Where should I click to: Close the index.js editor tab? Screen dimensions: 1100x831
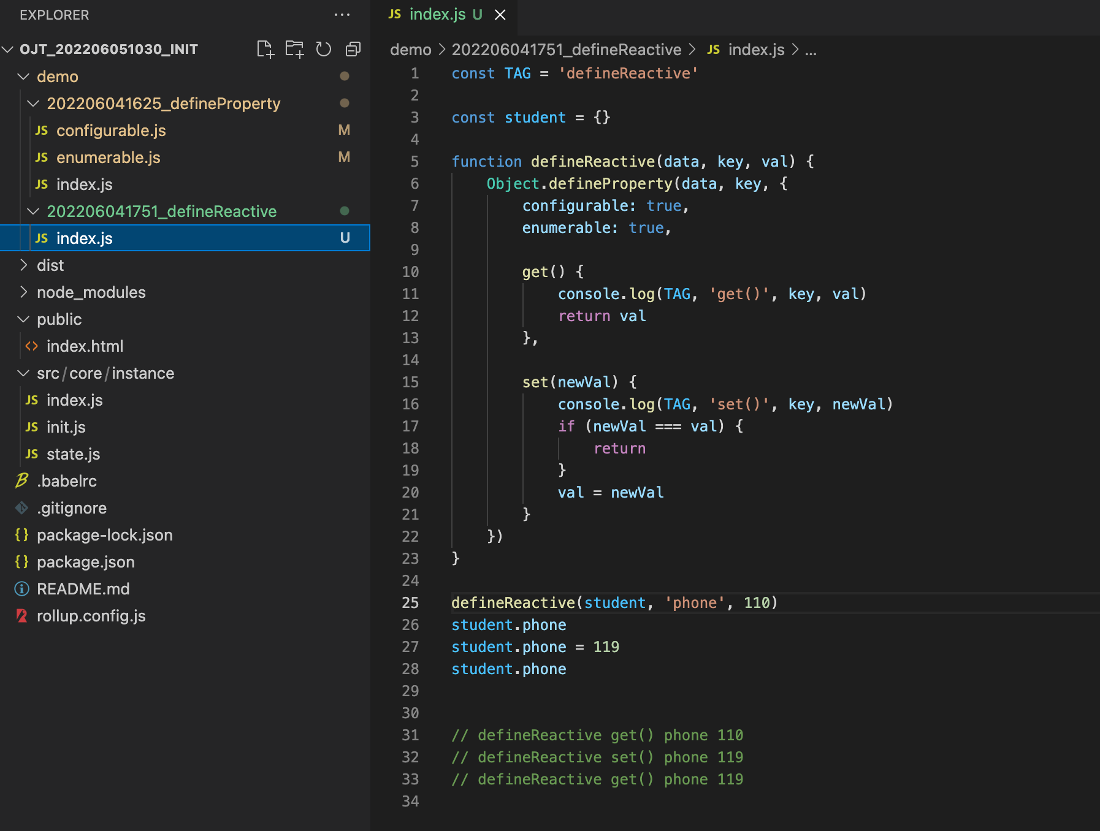pyautogui.click(x=500, y=15)
